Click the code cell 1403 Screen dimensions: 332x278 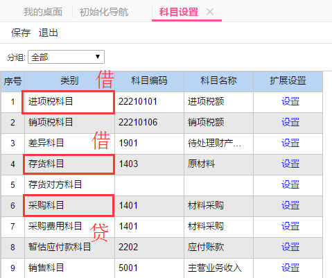[x=149, y=164]
